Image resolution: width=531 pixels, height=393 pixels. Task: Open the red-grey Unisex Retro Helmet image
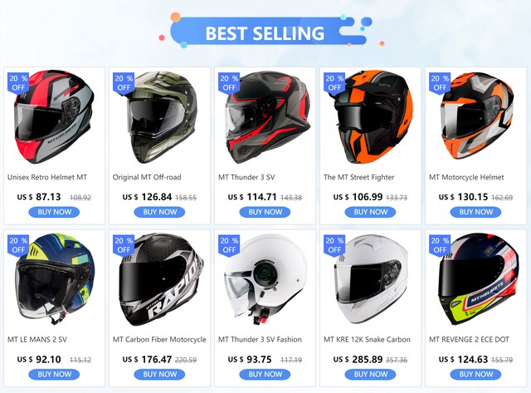(x=54, y=117)
